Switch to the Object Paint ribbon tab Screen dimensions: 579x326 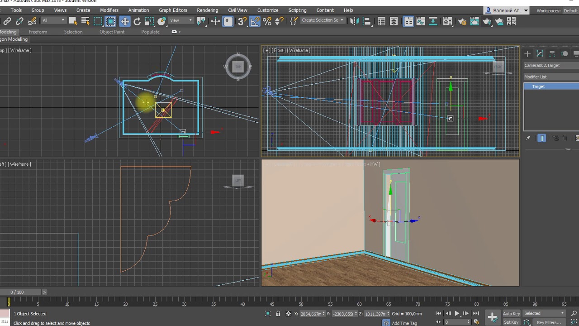point(112,32)
